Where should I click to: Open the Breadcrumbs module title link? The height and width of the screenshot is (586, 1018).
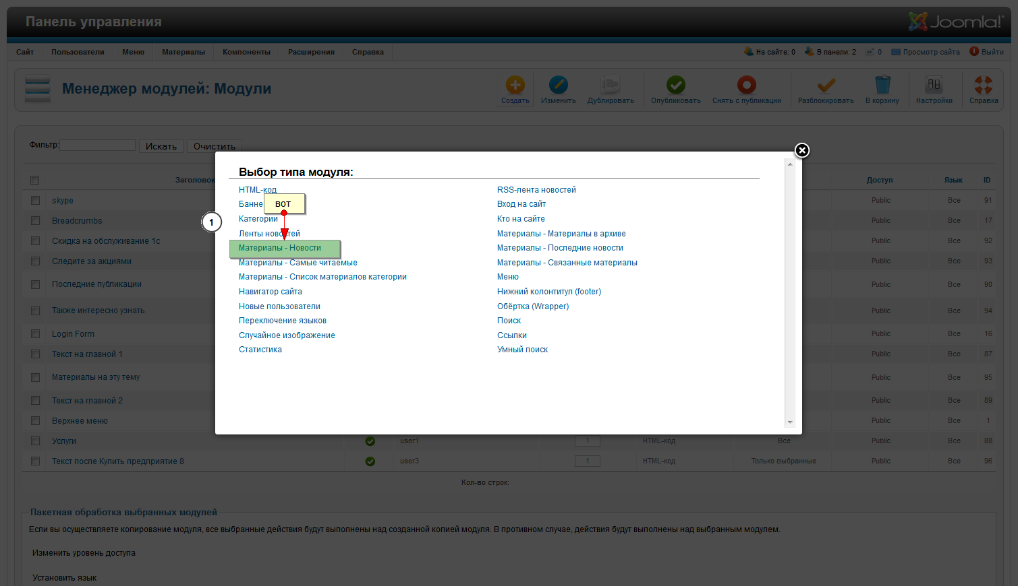[x=77, y=221]
